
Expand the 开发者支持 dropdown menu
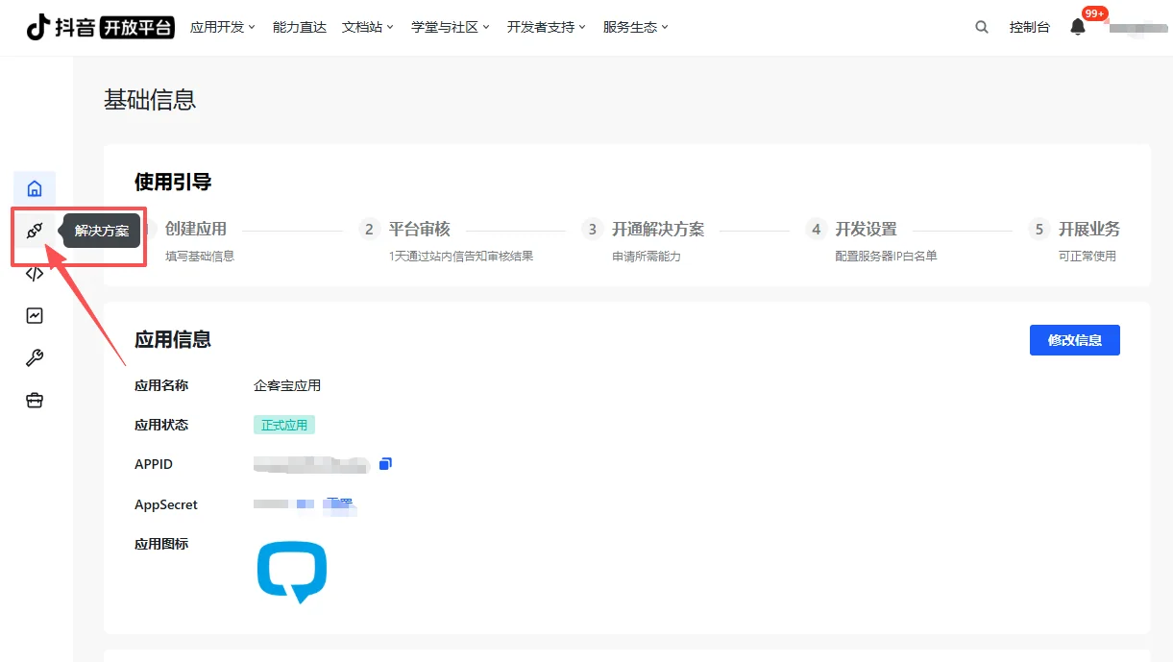pyautogui.click(x=547, y=27)
